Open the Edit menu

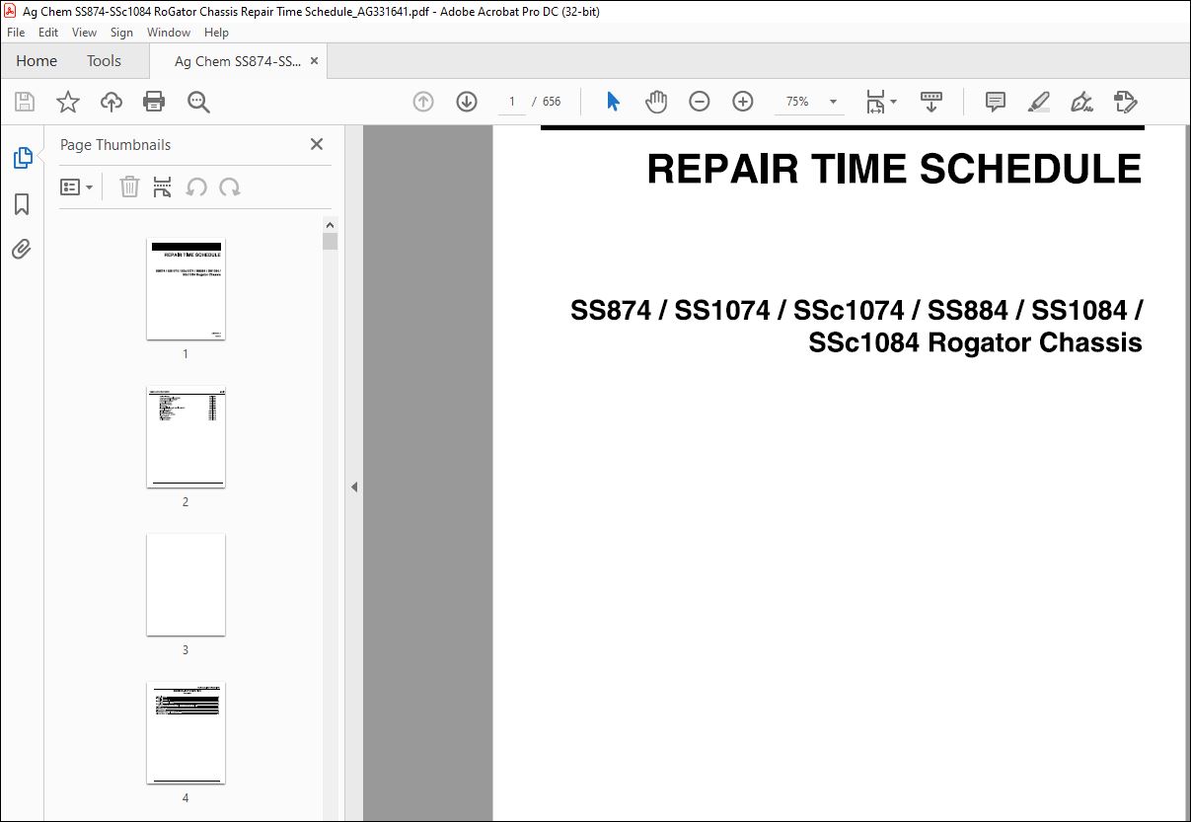(x=48, y=33)
